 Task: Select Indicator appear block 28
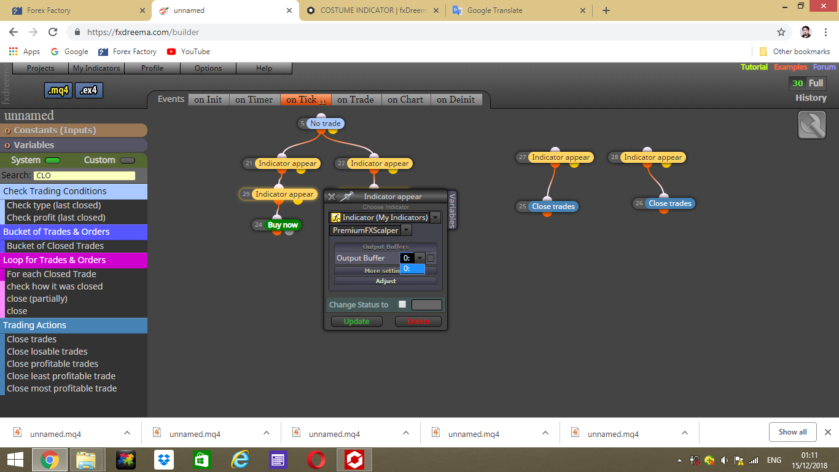tap(653, 157)
